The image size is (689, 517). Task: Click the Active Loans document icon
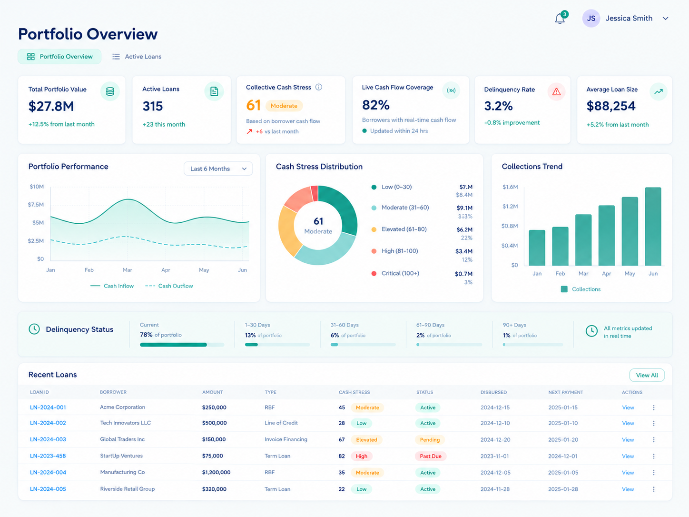(214, 91)
